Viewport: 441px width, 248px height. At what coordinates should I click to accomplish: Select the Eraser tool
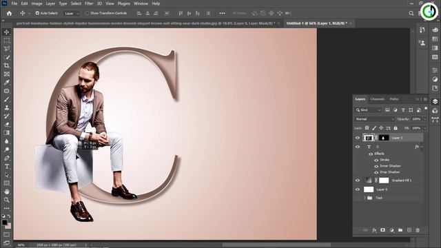tap(6, 124)
